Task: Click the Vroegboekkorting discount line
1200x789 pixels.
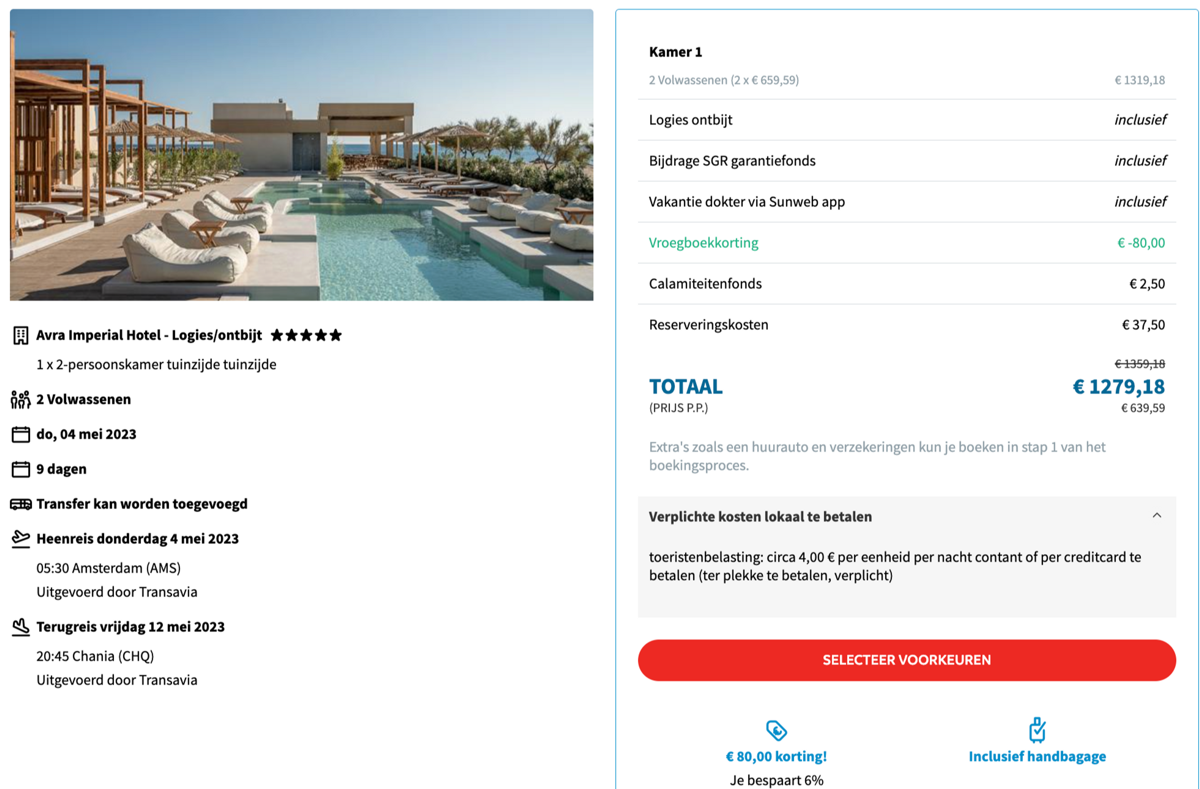Action: pyautogui.click(x=907, y=243)
